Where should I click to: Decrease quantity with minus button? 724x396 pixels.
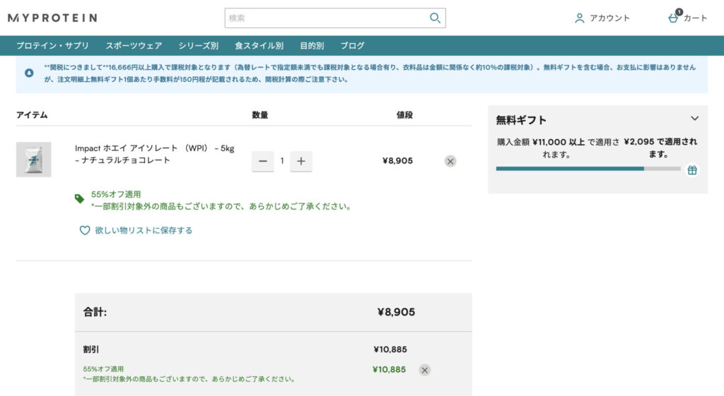tap(263, 162)
